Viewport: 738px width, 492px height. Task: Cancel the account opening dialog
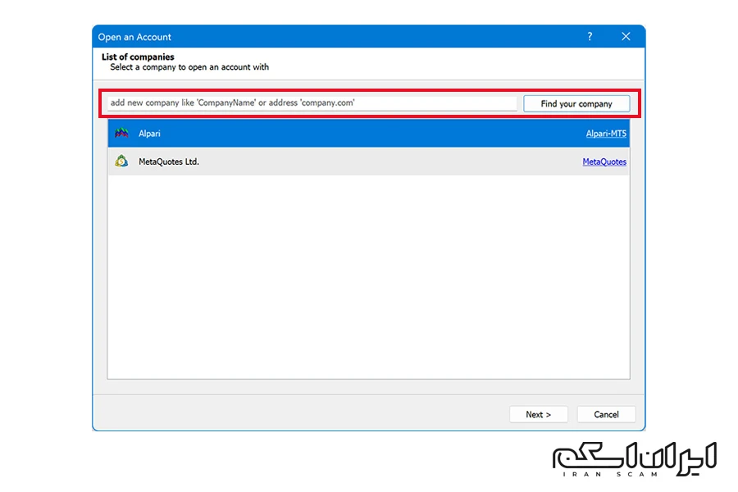[606, 414]
